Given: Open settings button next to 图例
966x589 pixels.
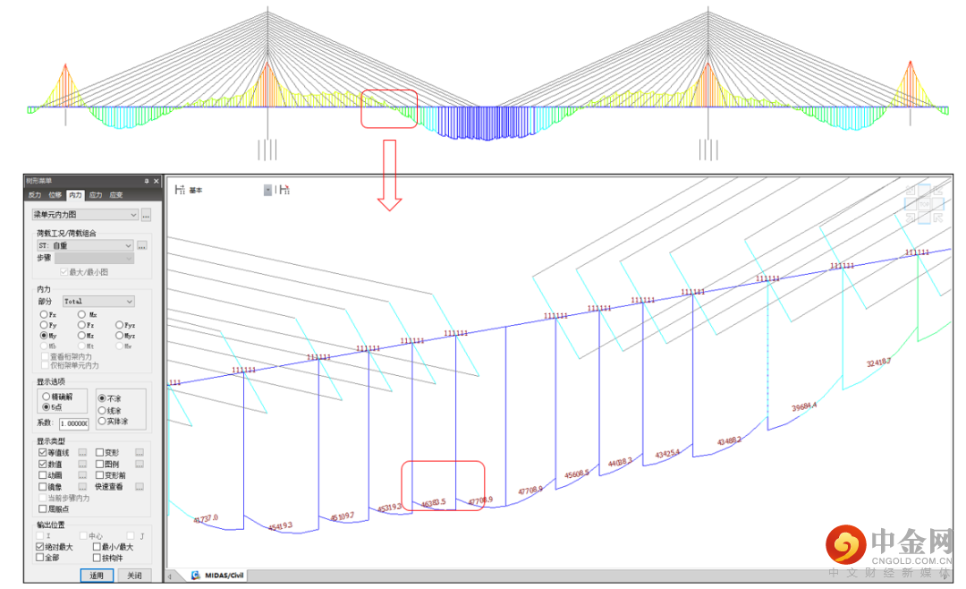Looking at the screenshot, I should [140, 464].
